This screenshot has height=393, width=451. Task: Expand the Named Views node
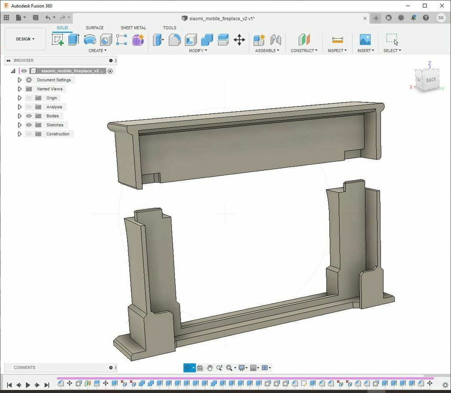click(x=19, y=89)
